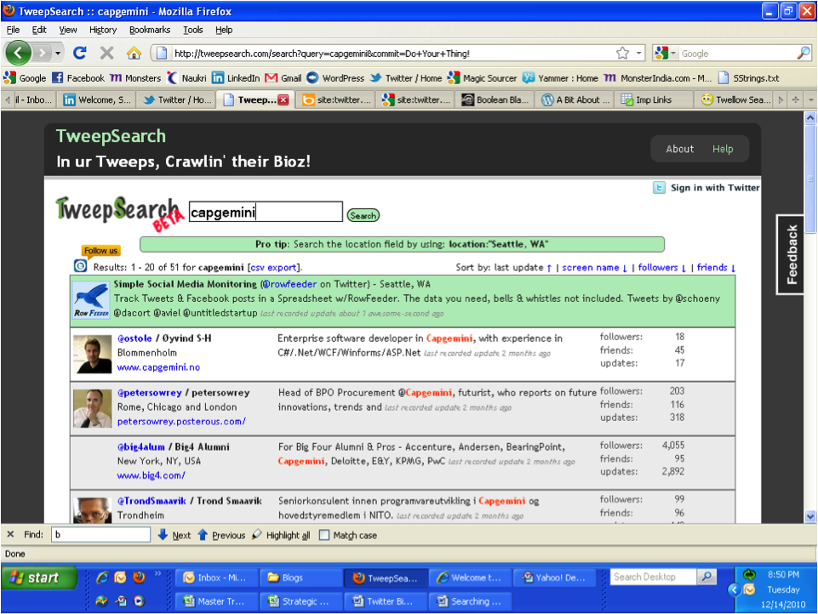Open the @ostole profile thumbnail

coord(92,354)
